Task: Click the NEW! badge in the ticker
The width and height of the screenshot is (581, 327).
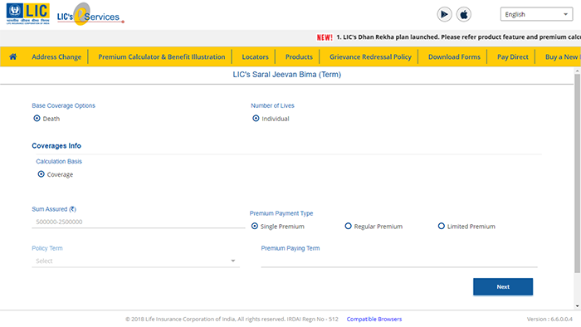Action: point(325,37)
